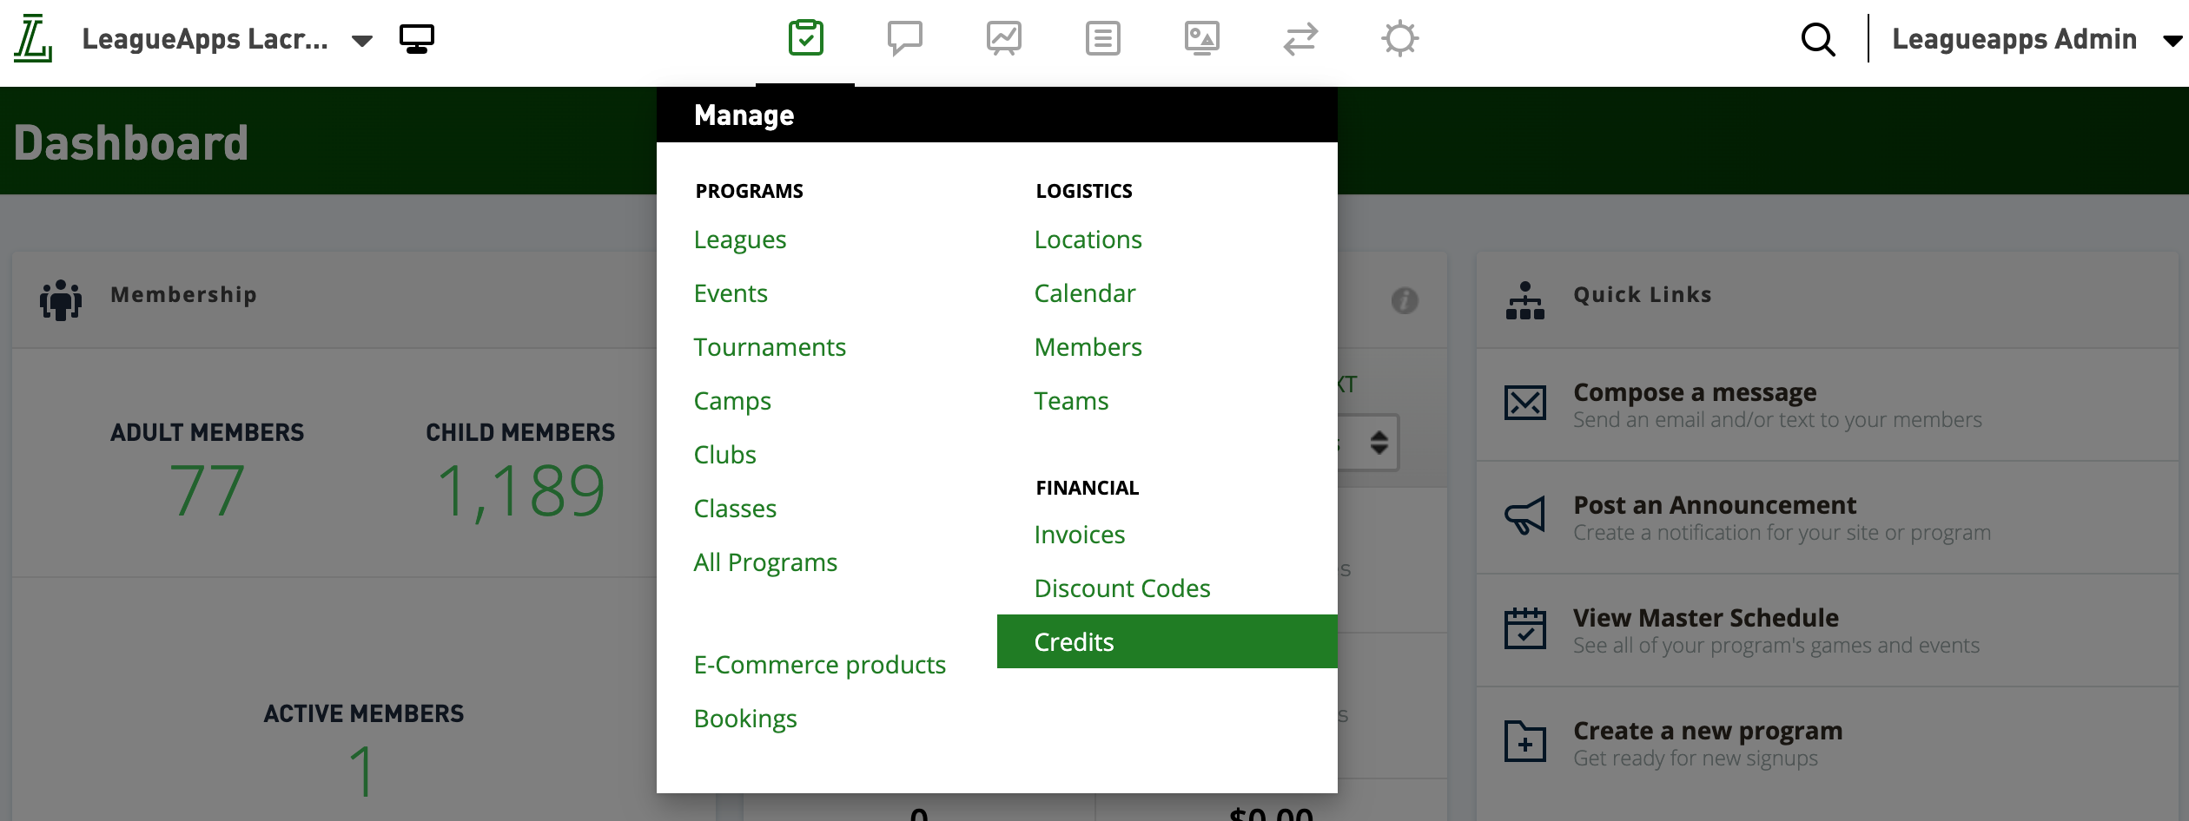
Task: Click the LeagueApps logo
Action: [31, 40]
